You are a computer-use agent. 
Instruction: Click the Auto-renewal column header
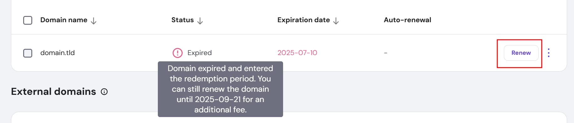407,20
